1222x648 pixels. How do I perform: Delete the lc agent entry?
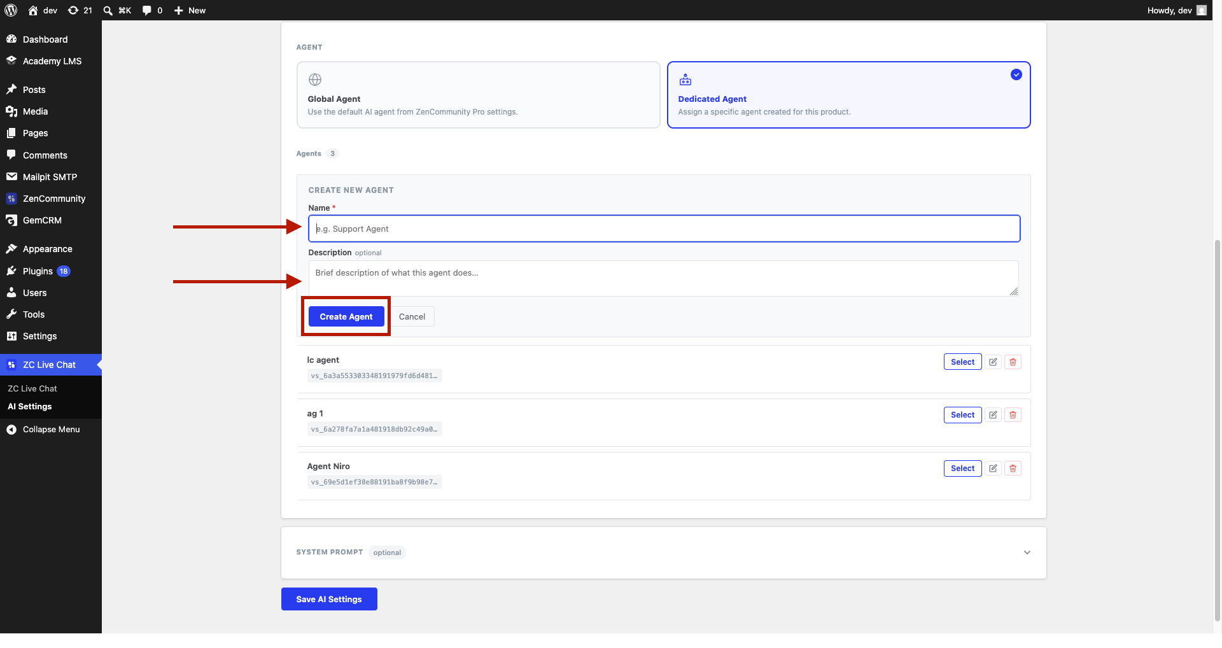[1013, 362]
